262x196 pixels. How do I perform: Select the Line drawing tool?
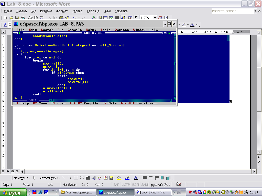tap(64, 178)
